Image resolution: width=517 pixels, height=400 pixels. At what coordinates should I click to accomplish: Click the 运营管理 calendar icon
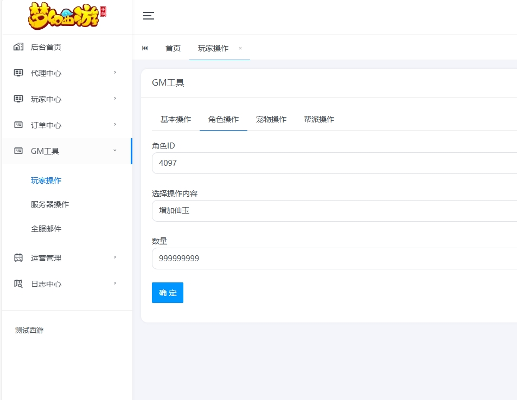pos(18,257)
